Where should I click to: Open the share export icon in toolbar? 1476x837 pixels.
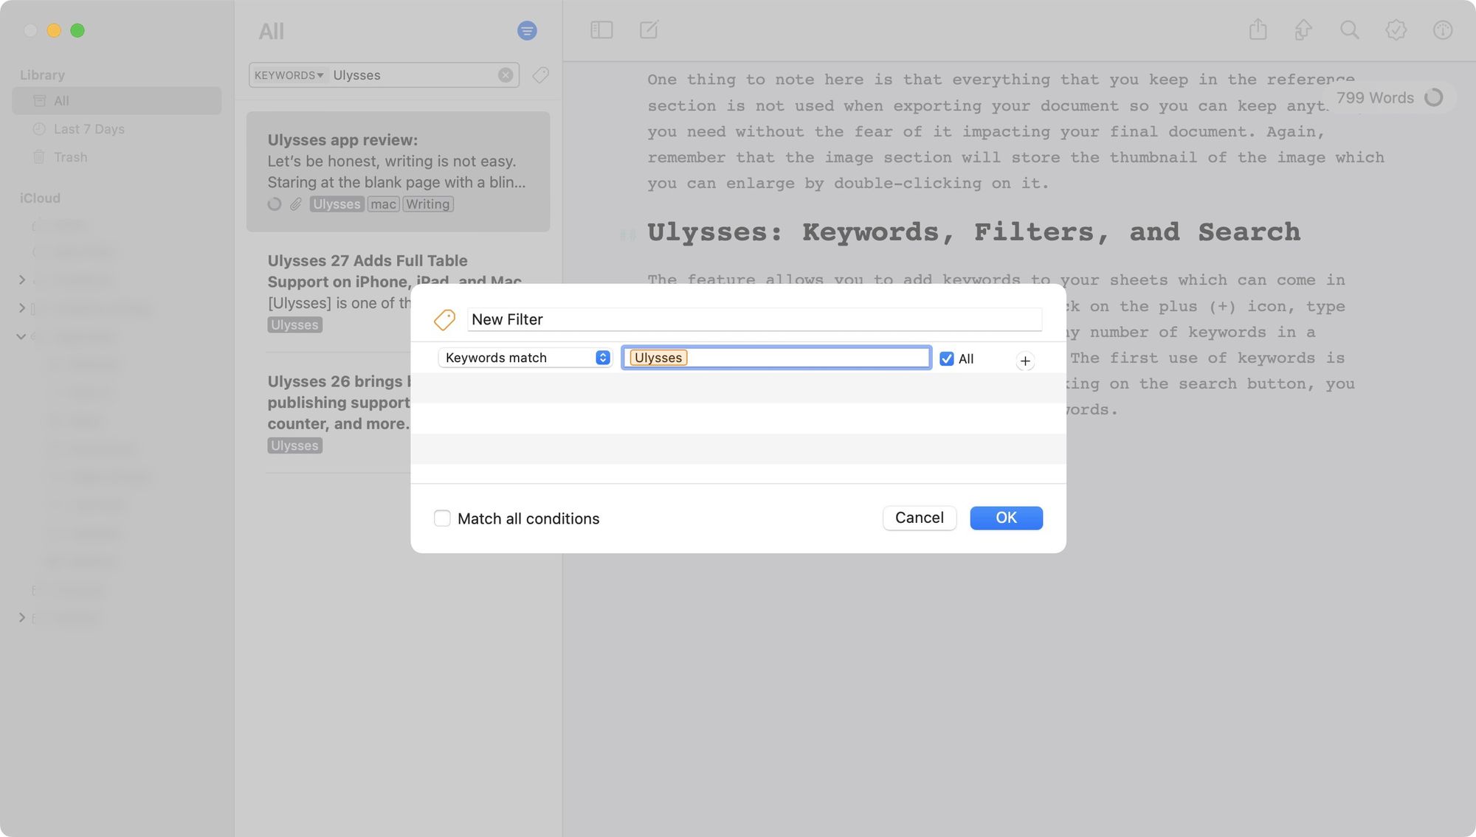click(1258, 30)
